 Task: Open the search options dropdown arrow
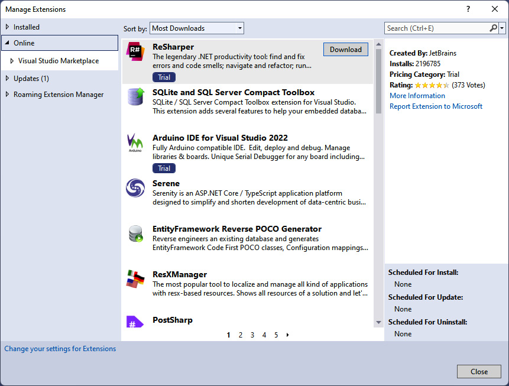502,28
